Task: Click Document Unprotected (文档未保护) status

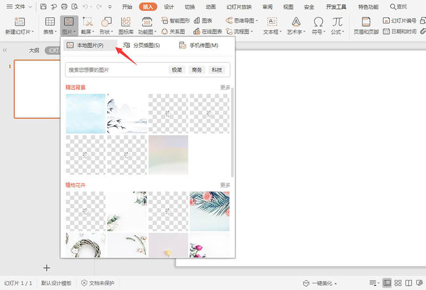Action: pyautogui.click(x=98, y=283)
